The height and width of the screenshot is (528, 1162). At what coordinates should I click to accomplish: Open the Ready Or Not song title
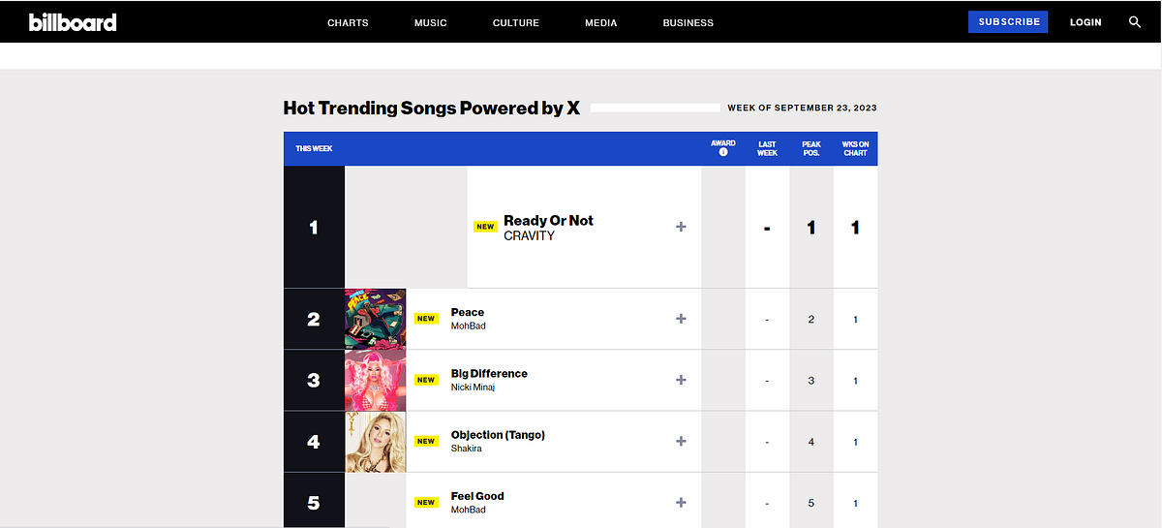coord(548,220)
